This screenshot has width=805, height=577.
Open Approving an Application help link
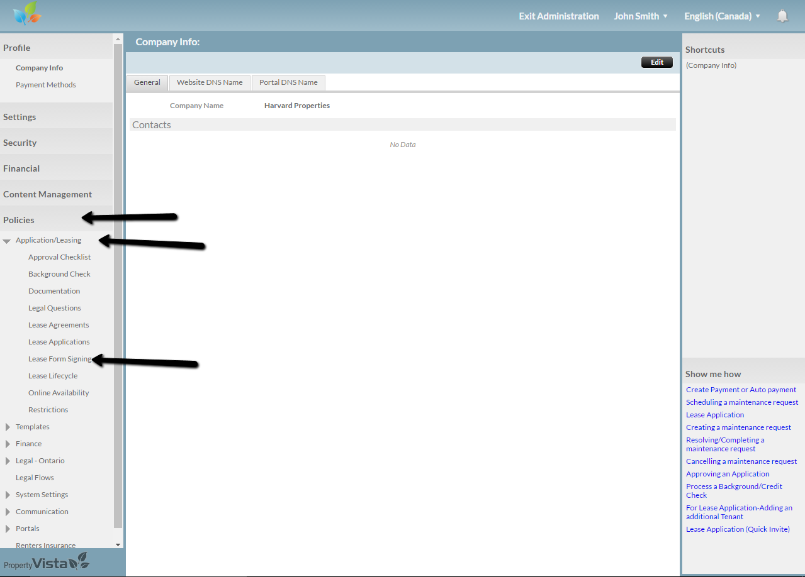[x=728, y=474]
